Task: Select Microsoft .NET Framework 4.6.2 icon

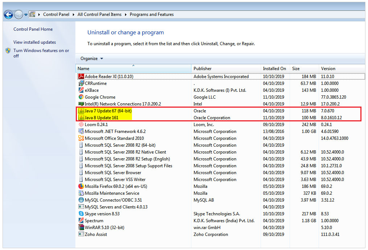Action: point(81,132)
